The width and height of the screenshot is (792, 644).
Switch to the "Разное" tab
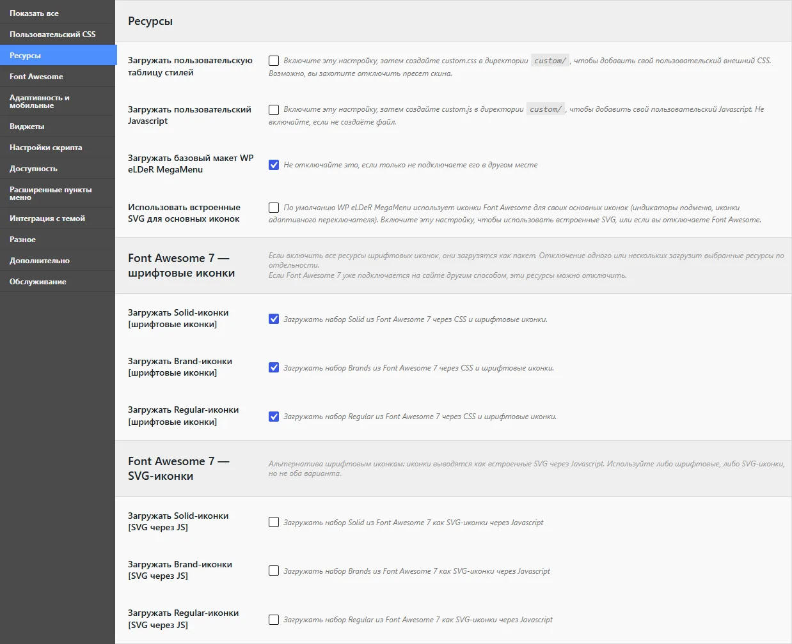(58, 240)
